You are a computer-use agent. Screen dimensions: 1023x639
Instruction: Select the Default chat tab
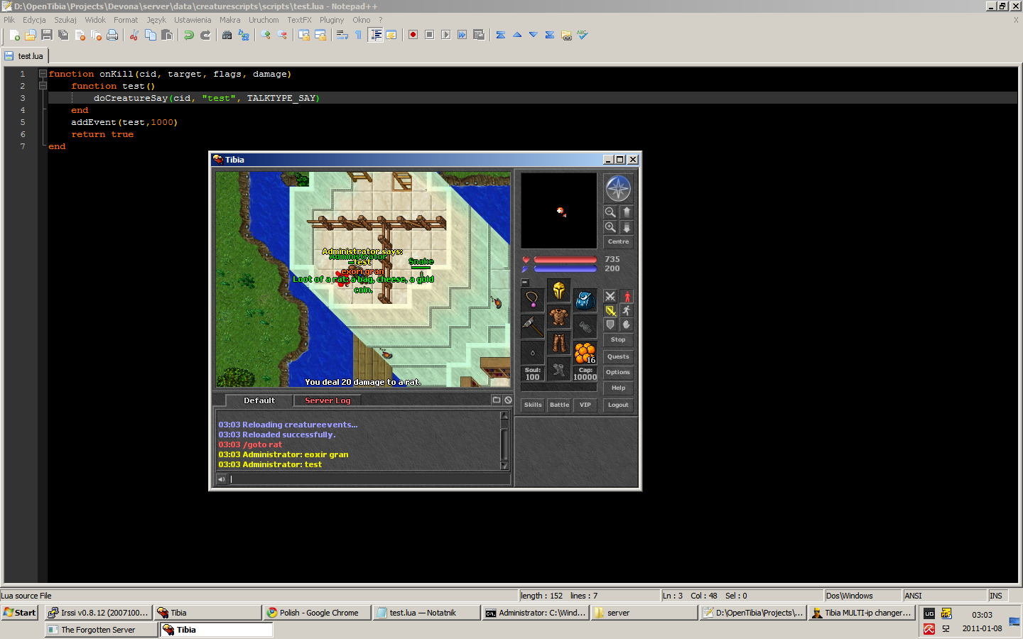(259, 400)
